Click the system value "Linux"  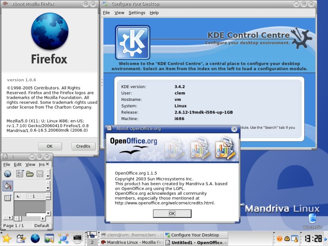tap(180, 106)
